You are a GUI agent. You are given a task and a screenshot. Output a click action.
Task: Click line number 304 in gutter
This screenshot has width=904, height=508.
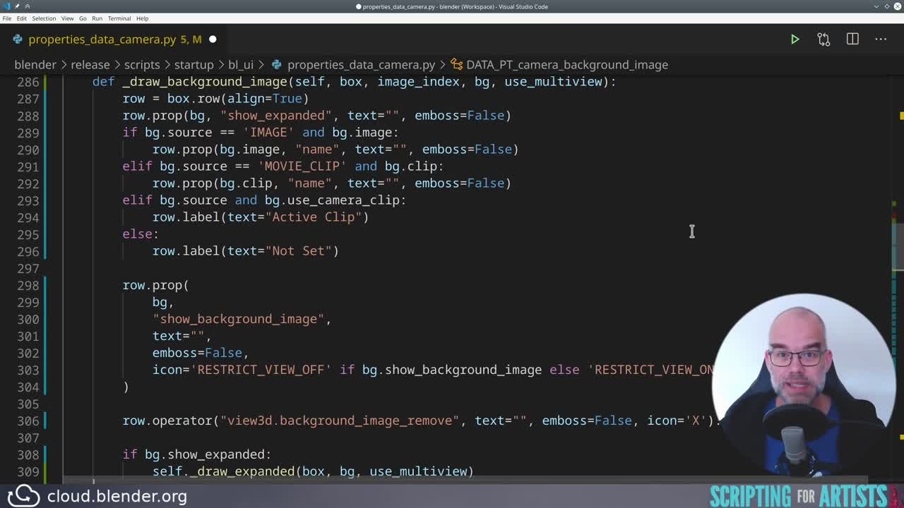[28, 387]
